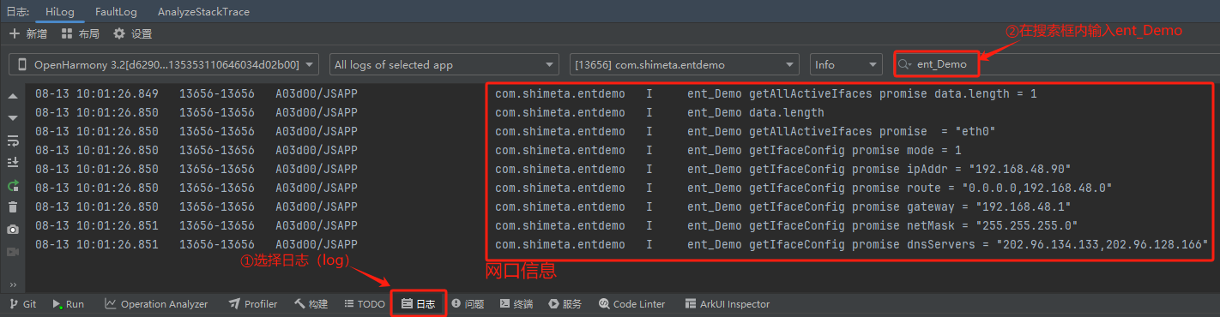The image size is (1220, 317).
Task: Open the 问题 problems tool window
Action: (x=468, y=304)
